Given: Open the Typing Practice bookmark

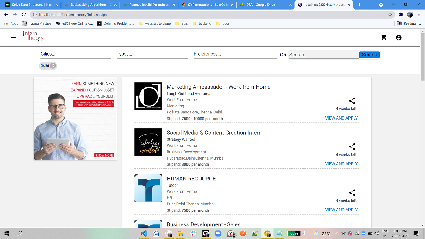Looking at the screenshot, I should point(37,23).
